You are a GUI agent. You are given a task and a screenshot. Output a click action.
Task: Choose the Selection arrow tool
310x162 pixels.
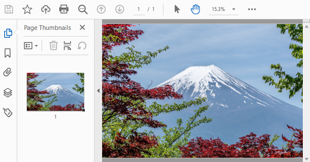coord(177,9)
